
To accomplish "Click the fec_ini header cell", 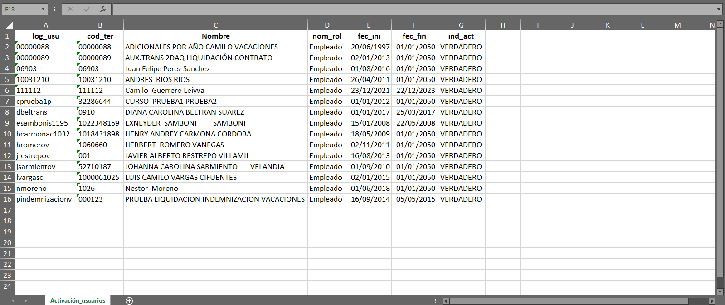I will pos(369,36).
